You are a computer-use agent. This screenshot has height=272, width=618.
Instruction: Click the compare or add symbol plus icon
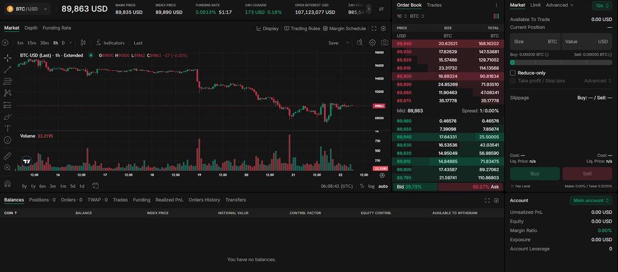5,43
